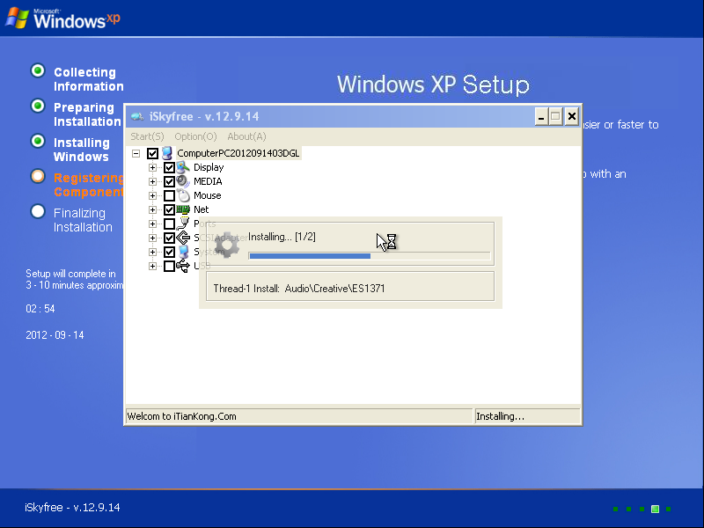Toggle the ComputerPC2012091403DGL root checkbox

click(x=152, y=153)
